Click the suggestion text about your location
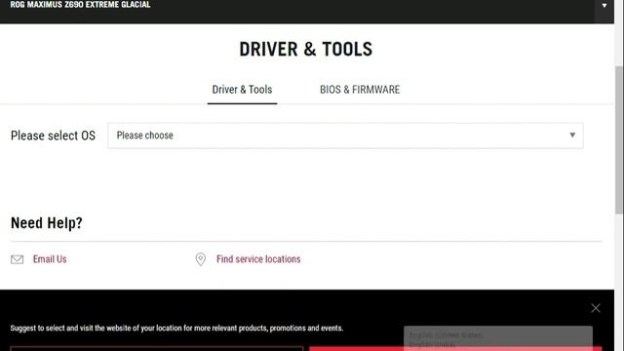Screen dimensions: 624x351 pos(176,329)
